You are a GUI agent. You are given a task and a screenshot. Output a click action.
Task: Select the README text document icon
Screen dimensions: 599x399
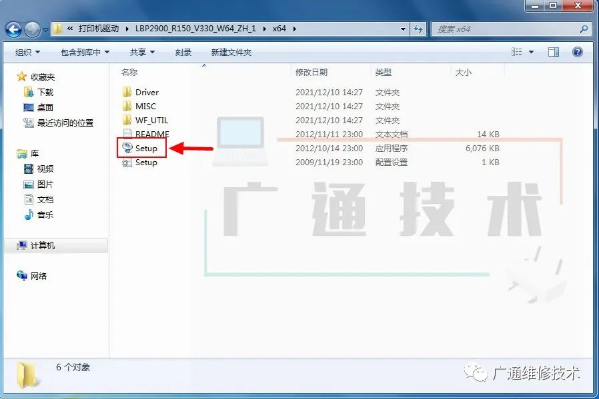tap(127, 134)
